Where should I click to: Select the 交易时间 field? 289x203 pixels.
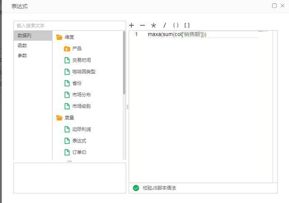click(x=81, y=60)
